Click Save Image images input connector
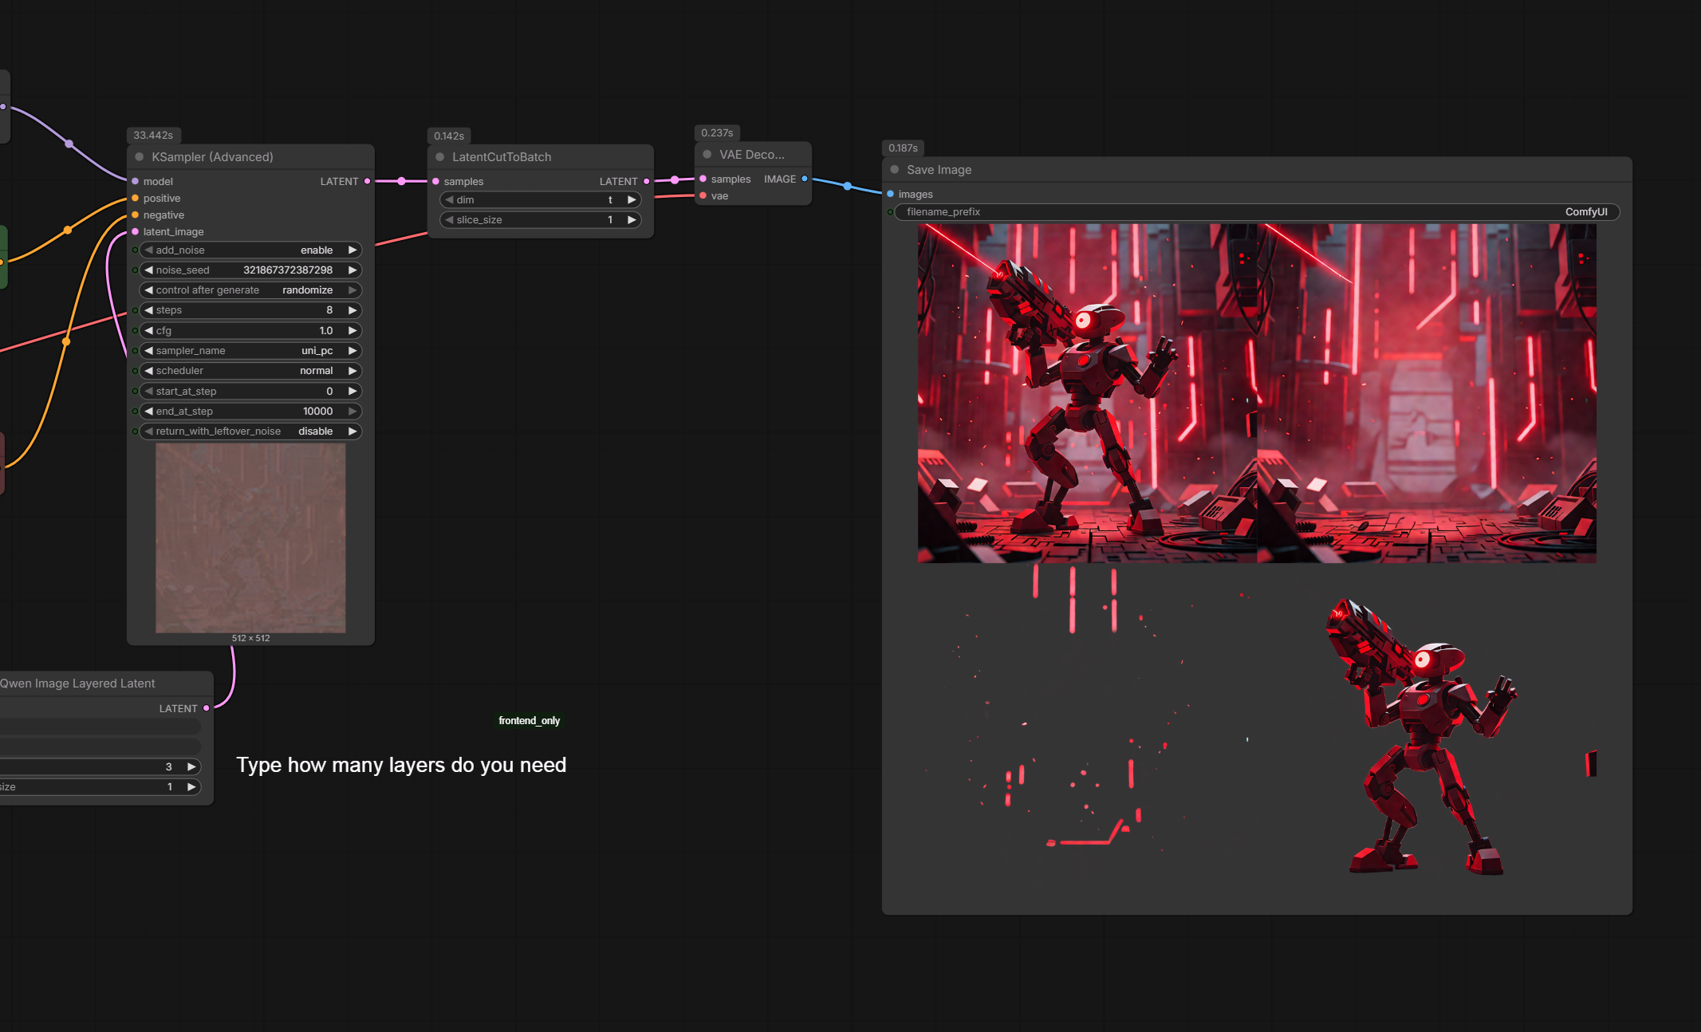This screenshot has height=1032, width=1701. point(891,195)
